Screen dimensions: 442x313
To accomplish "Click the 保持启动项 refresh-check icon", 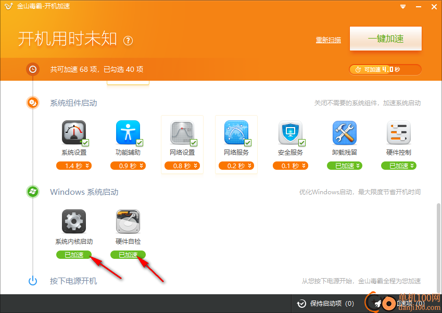I will 301,304.
